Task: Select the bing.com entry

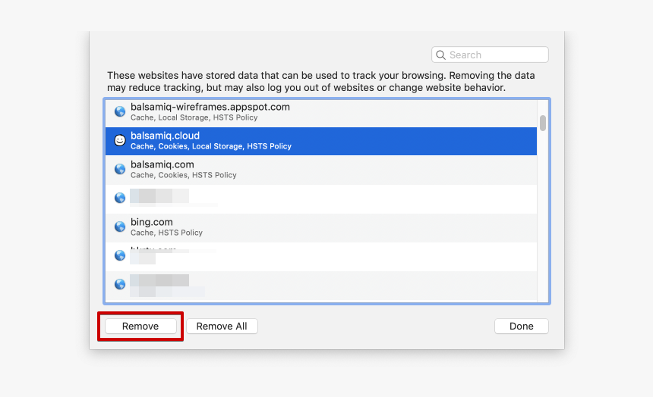Action: [321, 228]
